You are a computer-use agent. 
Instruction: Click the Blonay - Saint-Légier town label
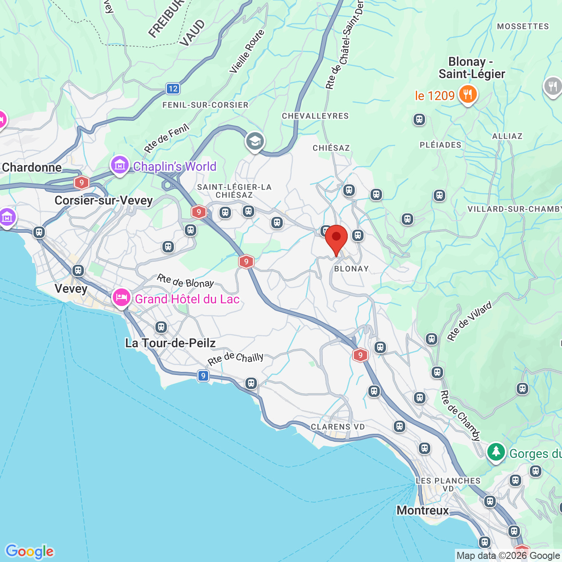click(x=471, y=68)
